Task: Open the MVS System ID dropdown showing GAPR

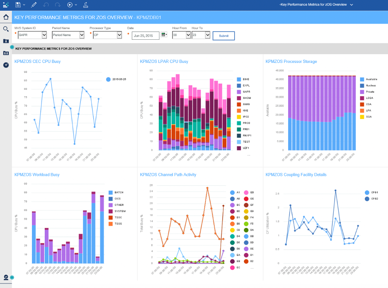Action: point(32,35)
